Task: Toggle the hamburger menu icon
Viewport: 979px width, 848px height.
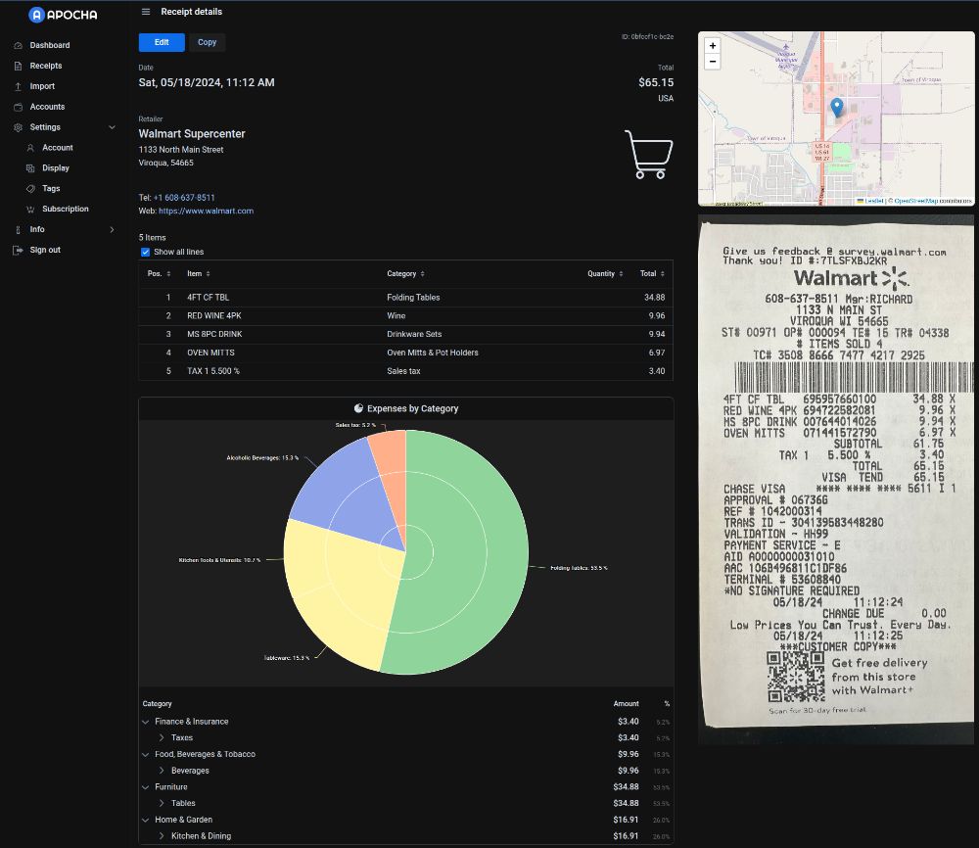Action: pyautogui.click(x=146, y=12)
